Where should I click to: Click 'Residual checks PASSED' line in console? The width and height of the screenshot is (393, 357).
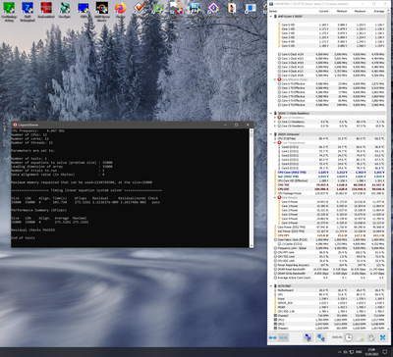click(33, 229)
